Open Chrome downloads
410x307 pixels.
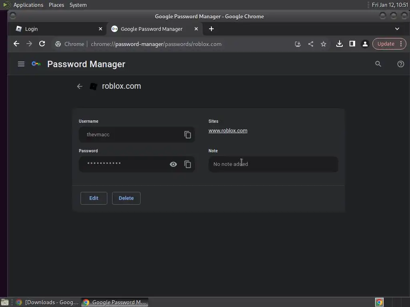point(340,44)
